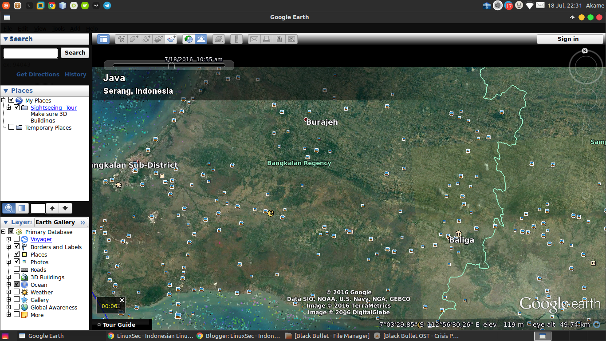Image resolution: width=606 pixels, height=341 pixels.
Task: Click the mosque crescent placemark on map
Action: (271, 213)
